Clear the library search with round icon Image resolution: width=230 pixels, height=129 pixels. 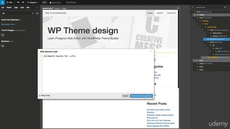33,13
